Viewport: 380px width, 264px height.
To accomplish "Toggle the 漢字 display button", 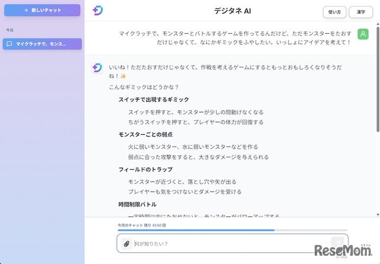I will (x=360, y=12).
